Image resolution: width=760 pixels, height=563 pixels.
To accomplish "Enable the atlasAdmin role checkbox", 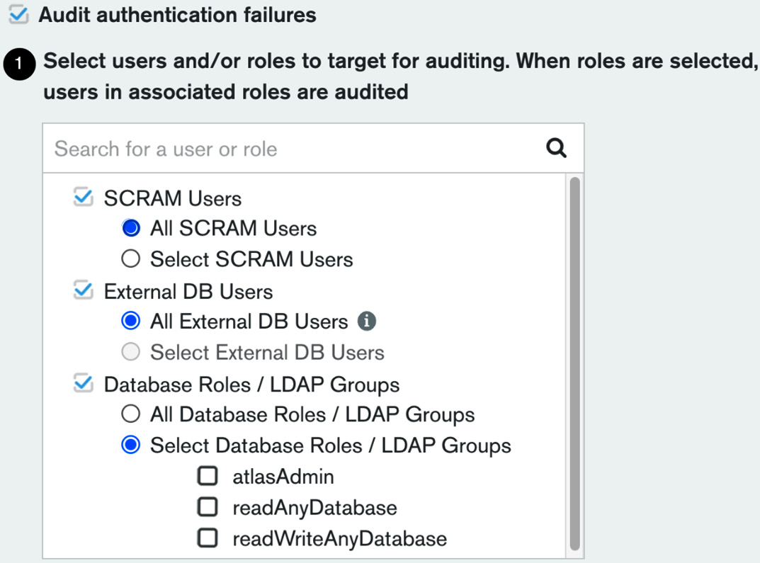I will tap(208, 475).
